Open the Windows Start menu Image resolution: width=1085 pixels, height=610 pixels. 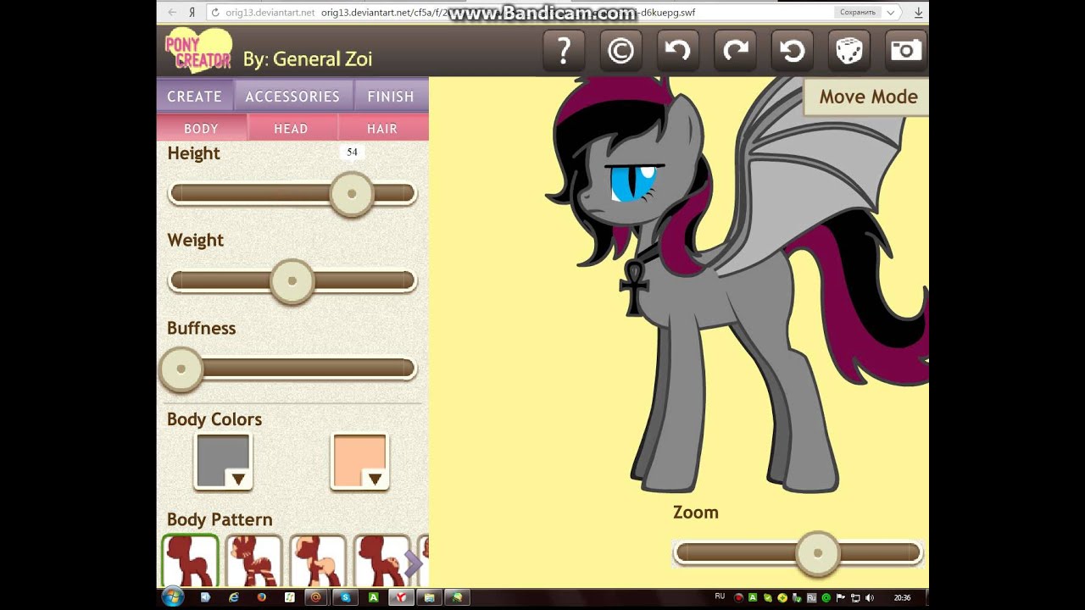pyautogui.click(x=172, y=597)
